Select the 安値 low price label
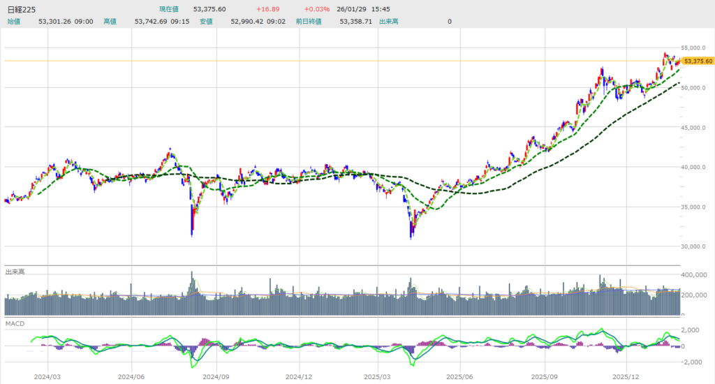The height and width of the screenshot is (384, 715). tap(206, 22)
